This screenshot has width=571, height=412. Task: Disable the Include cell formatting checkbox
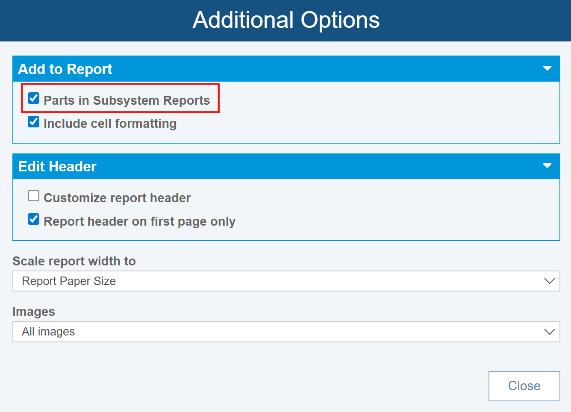34,122
